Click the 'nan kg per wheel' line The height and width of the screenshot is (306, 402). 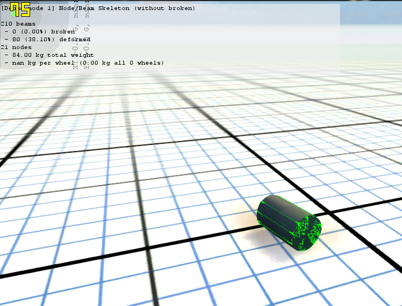(84, 63)
